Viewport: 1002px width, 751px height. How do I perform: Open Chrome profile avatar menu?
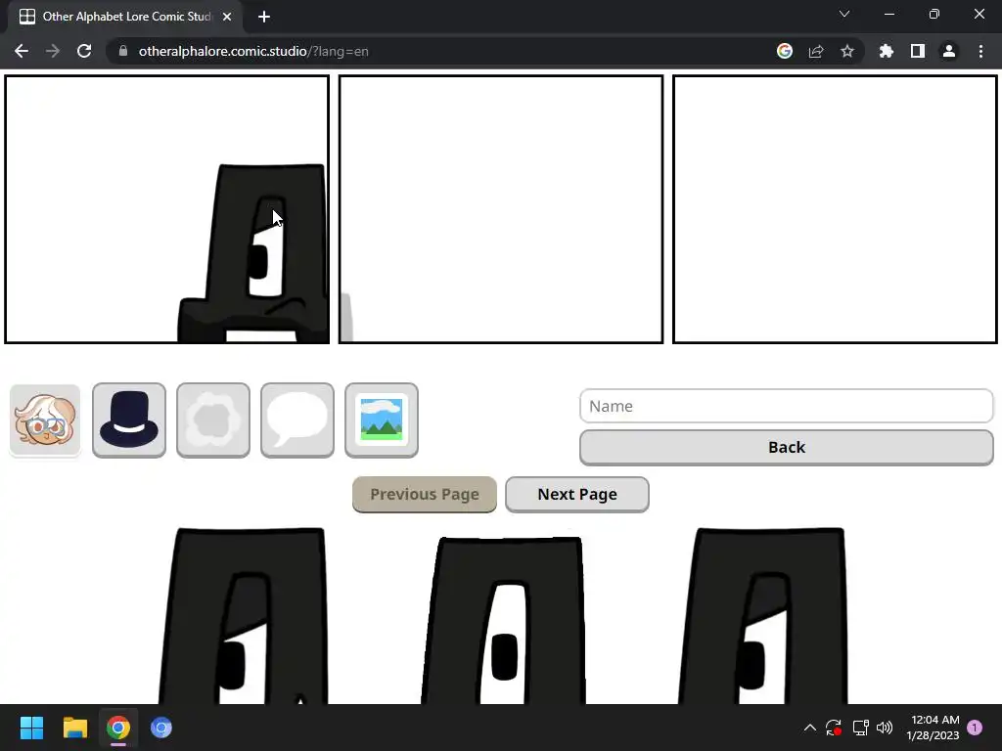coord(949,51)
